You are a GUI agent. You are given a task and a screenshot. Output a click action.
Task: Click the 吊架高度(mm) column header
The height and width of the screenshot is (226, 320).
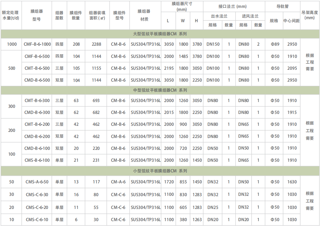pyautogui.click(x=310, y=15)
